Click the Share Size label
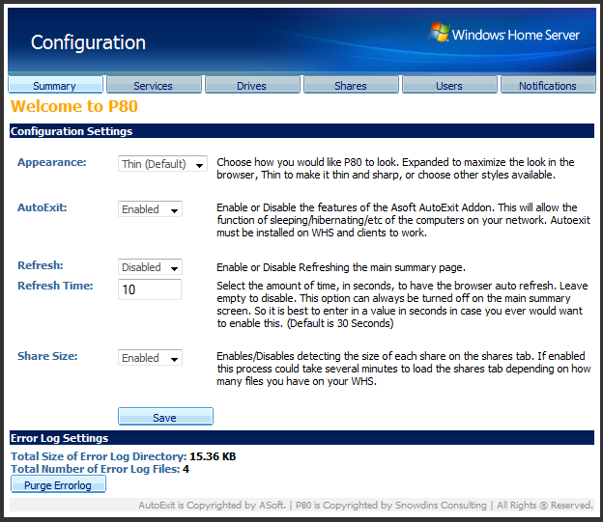 (x=47, y=356)
